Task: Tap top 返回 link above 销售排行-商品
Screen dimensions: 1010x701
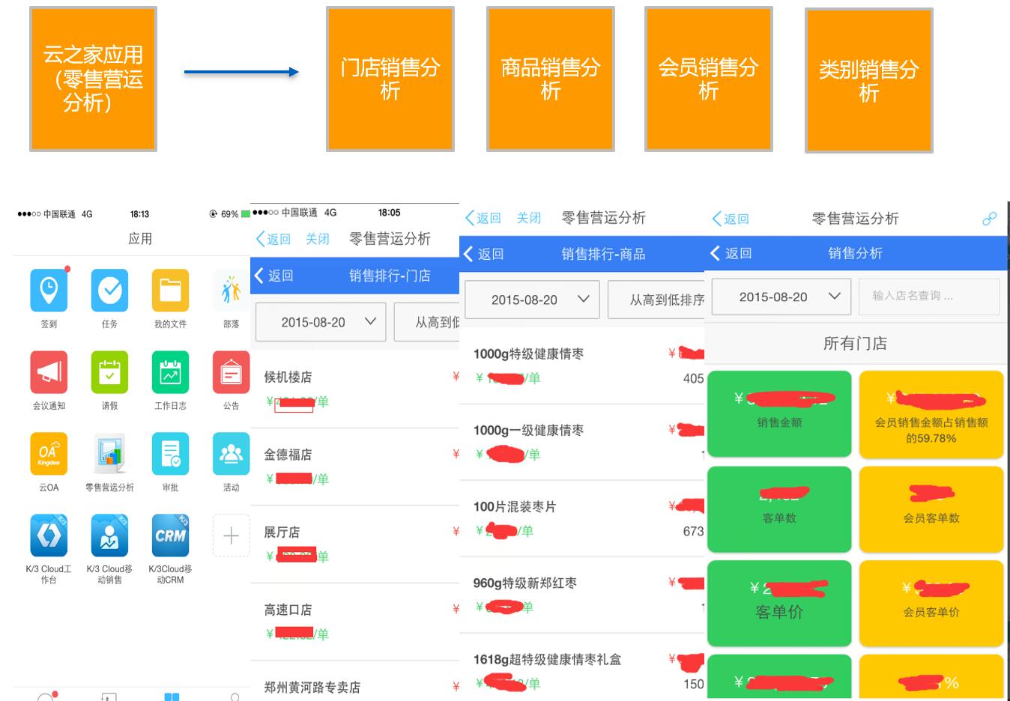Action: pyautogui.click(x=483, y=218)
